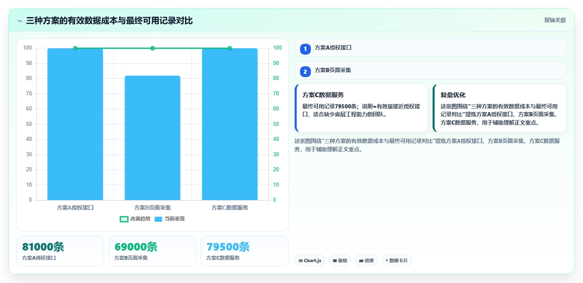The width and height of the screenshot is (583, 283).
Task: Click the lightning icon beside the title
Action: point(20,21)
